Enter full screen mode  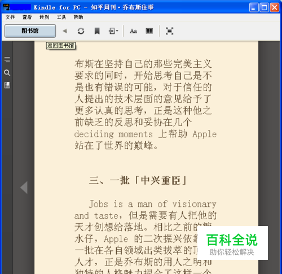[x=169, y=31]
